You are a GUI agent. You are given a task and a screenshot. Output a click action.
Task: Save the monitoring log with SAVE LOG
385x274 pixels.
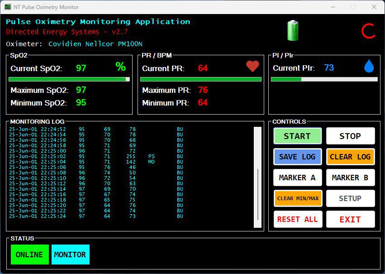297,157
